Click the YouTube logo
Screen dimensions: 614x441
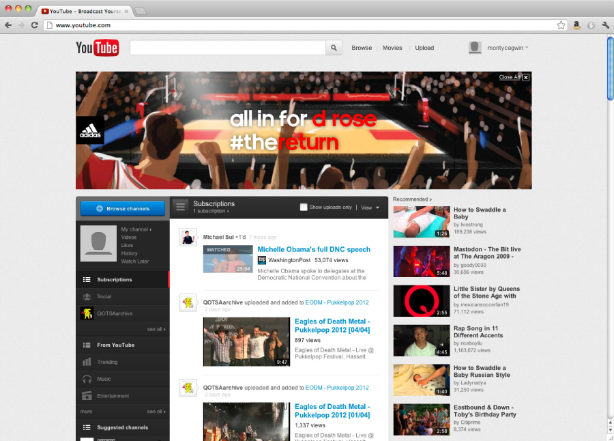[97, 48]
